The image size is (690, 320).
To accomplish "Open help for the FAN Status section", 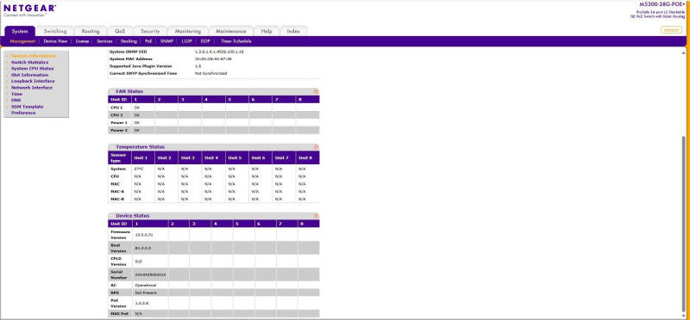I will pos(316,91).
